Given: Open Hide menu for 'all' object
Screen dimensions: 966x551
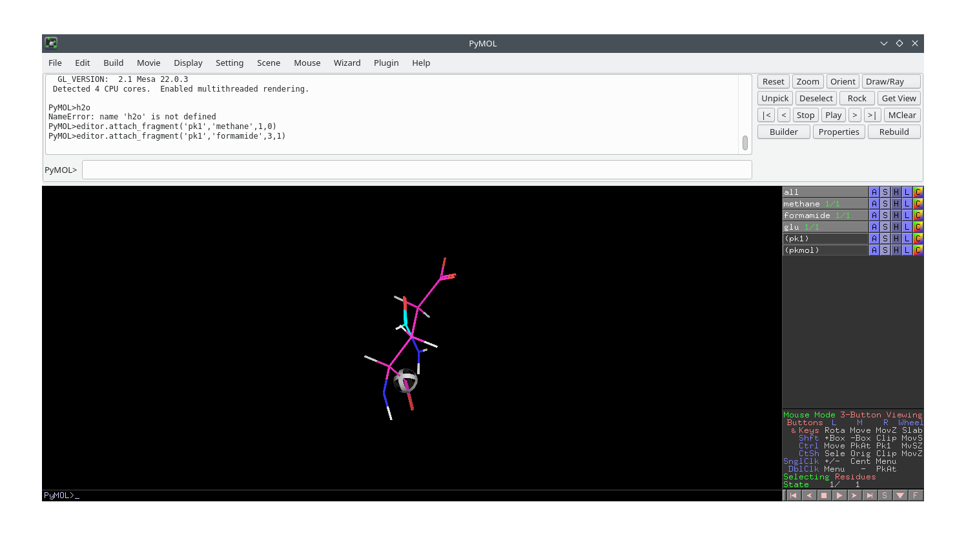Looking at the screenshot, I should (x=896, y=192).
